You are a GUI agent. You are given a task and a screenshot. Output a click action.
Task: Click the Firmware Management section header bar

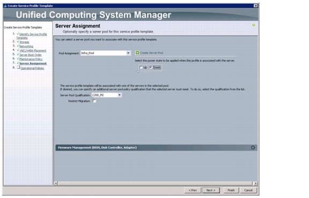point(156,148)
